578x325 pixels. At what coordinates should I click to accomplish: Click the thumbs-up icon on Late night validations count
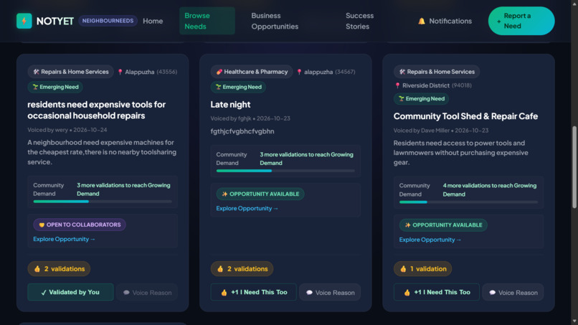(220, 269)
